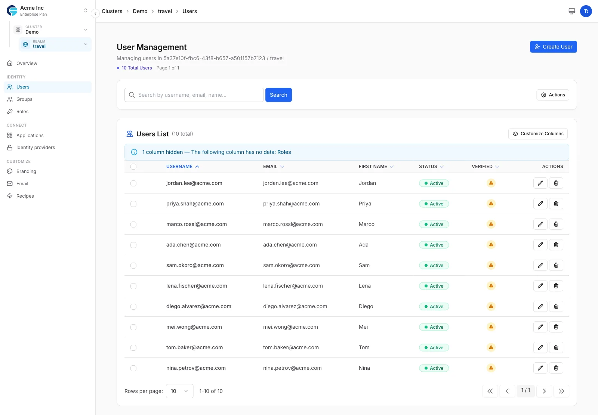Screen dimensions: 598x415
Task: Select all users with header checkbox
Action: click(x=133, y=167)
